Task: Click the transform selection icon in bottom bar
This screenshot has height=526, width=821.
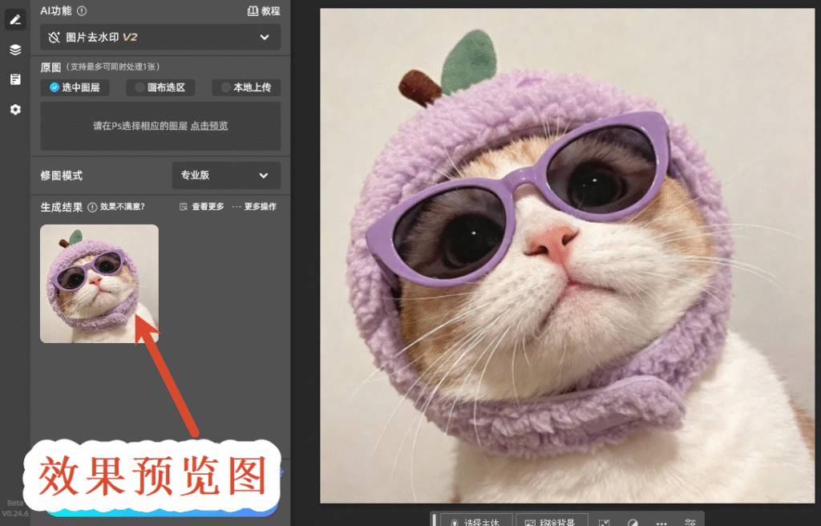Action: click(605, 523)
